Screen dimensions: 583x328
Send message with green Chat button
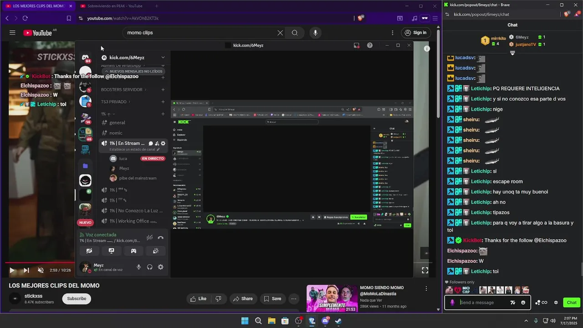(572, 302)
